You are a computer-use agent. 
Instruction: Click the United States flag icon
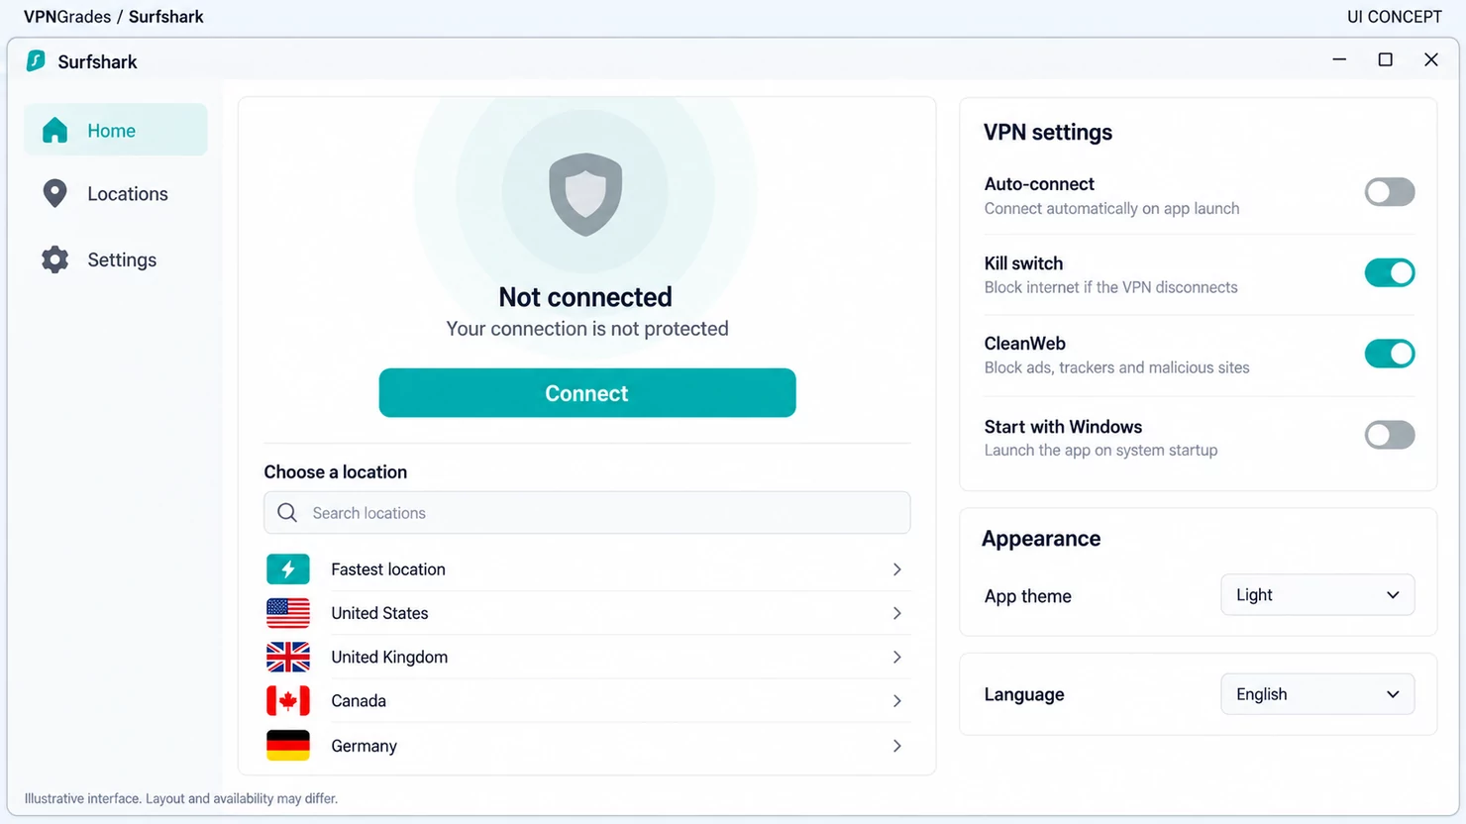pyautogui.click(x=288, y=613)
